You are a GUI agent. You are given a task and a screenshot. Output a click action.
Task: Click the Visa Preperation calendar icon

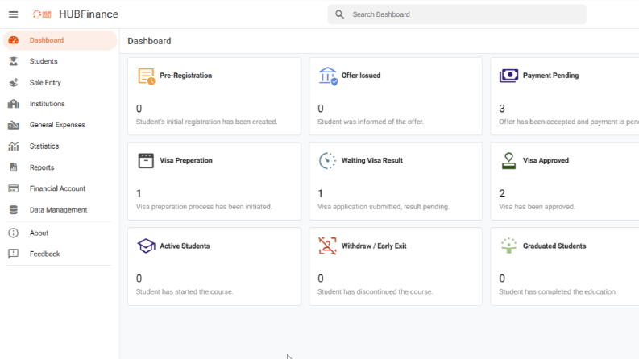point(146,161)
